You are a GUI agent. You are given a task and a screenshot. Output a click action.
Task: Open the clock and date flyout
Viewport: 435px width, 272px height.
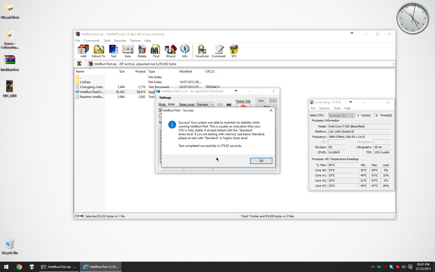[x=423, y=267]
